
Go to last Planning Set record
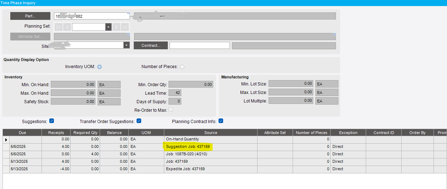click(125, 27)
